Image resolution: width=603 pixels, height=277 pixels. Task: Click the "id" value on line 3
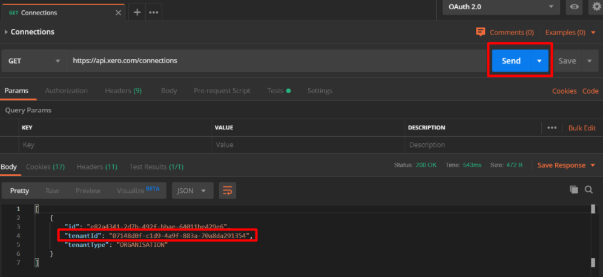tap(157, 226)
